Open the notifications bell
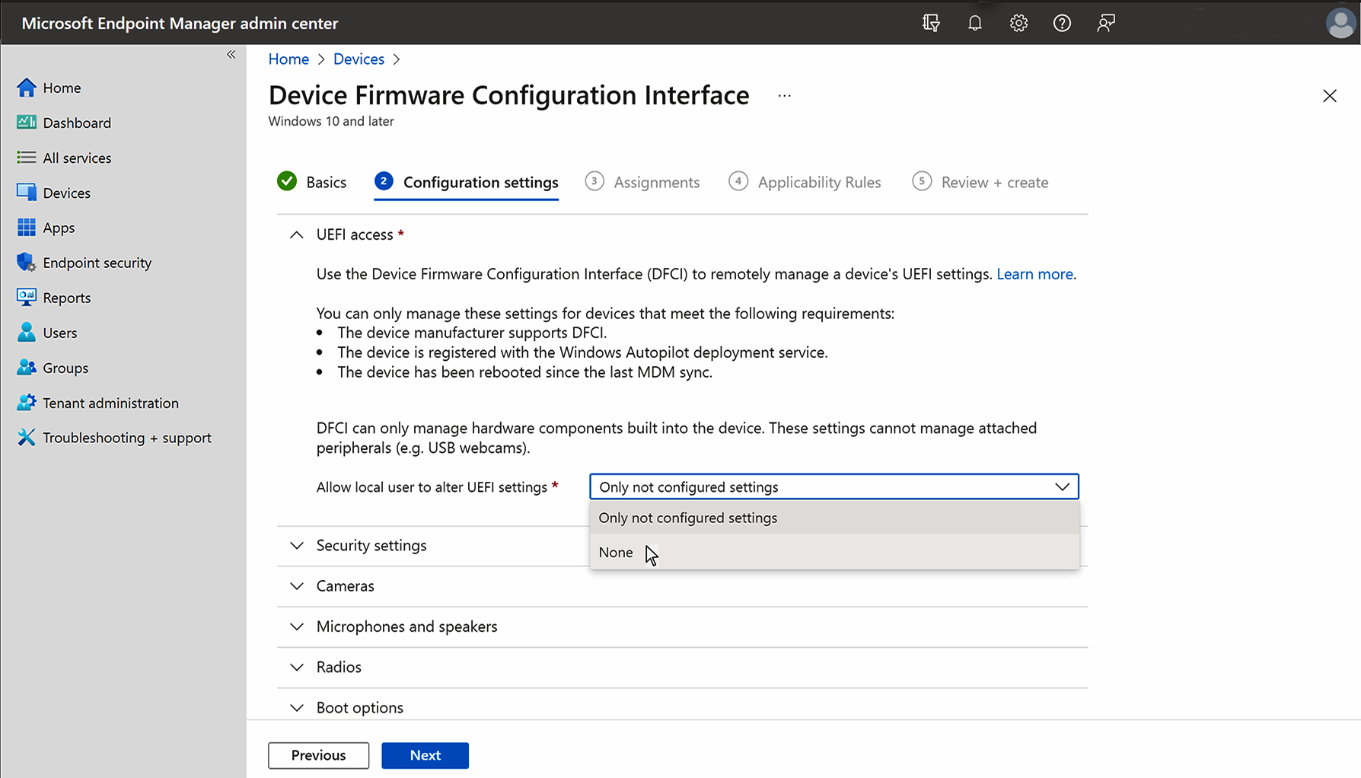This screenshot has width=1361, height=778. coord(975,23)
